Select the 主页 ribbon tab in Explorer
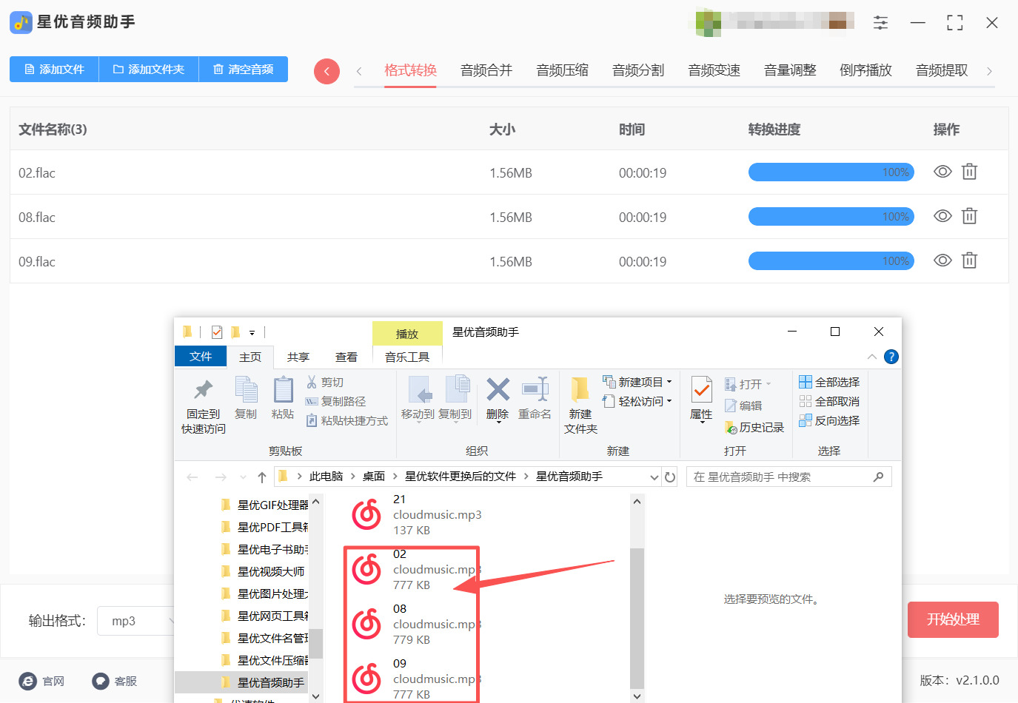Image resolution: width=1018 pixels, height=703 pixels. [x=250, y=357]
